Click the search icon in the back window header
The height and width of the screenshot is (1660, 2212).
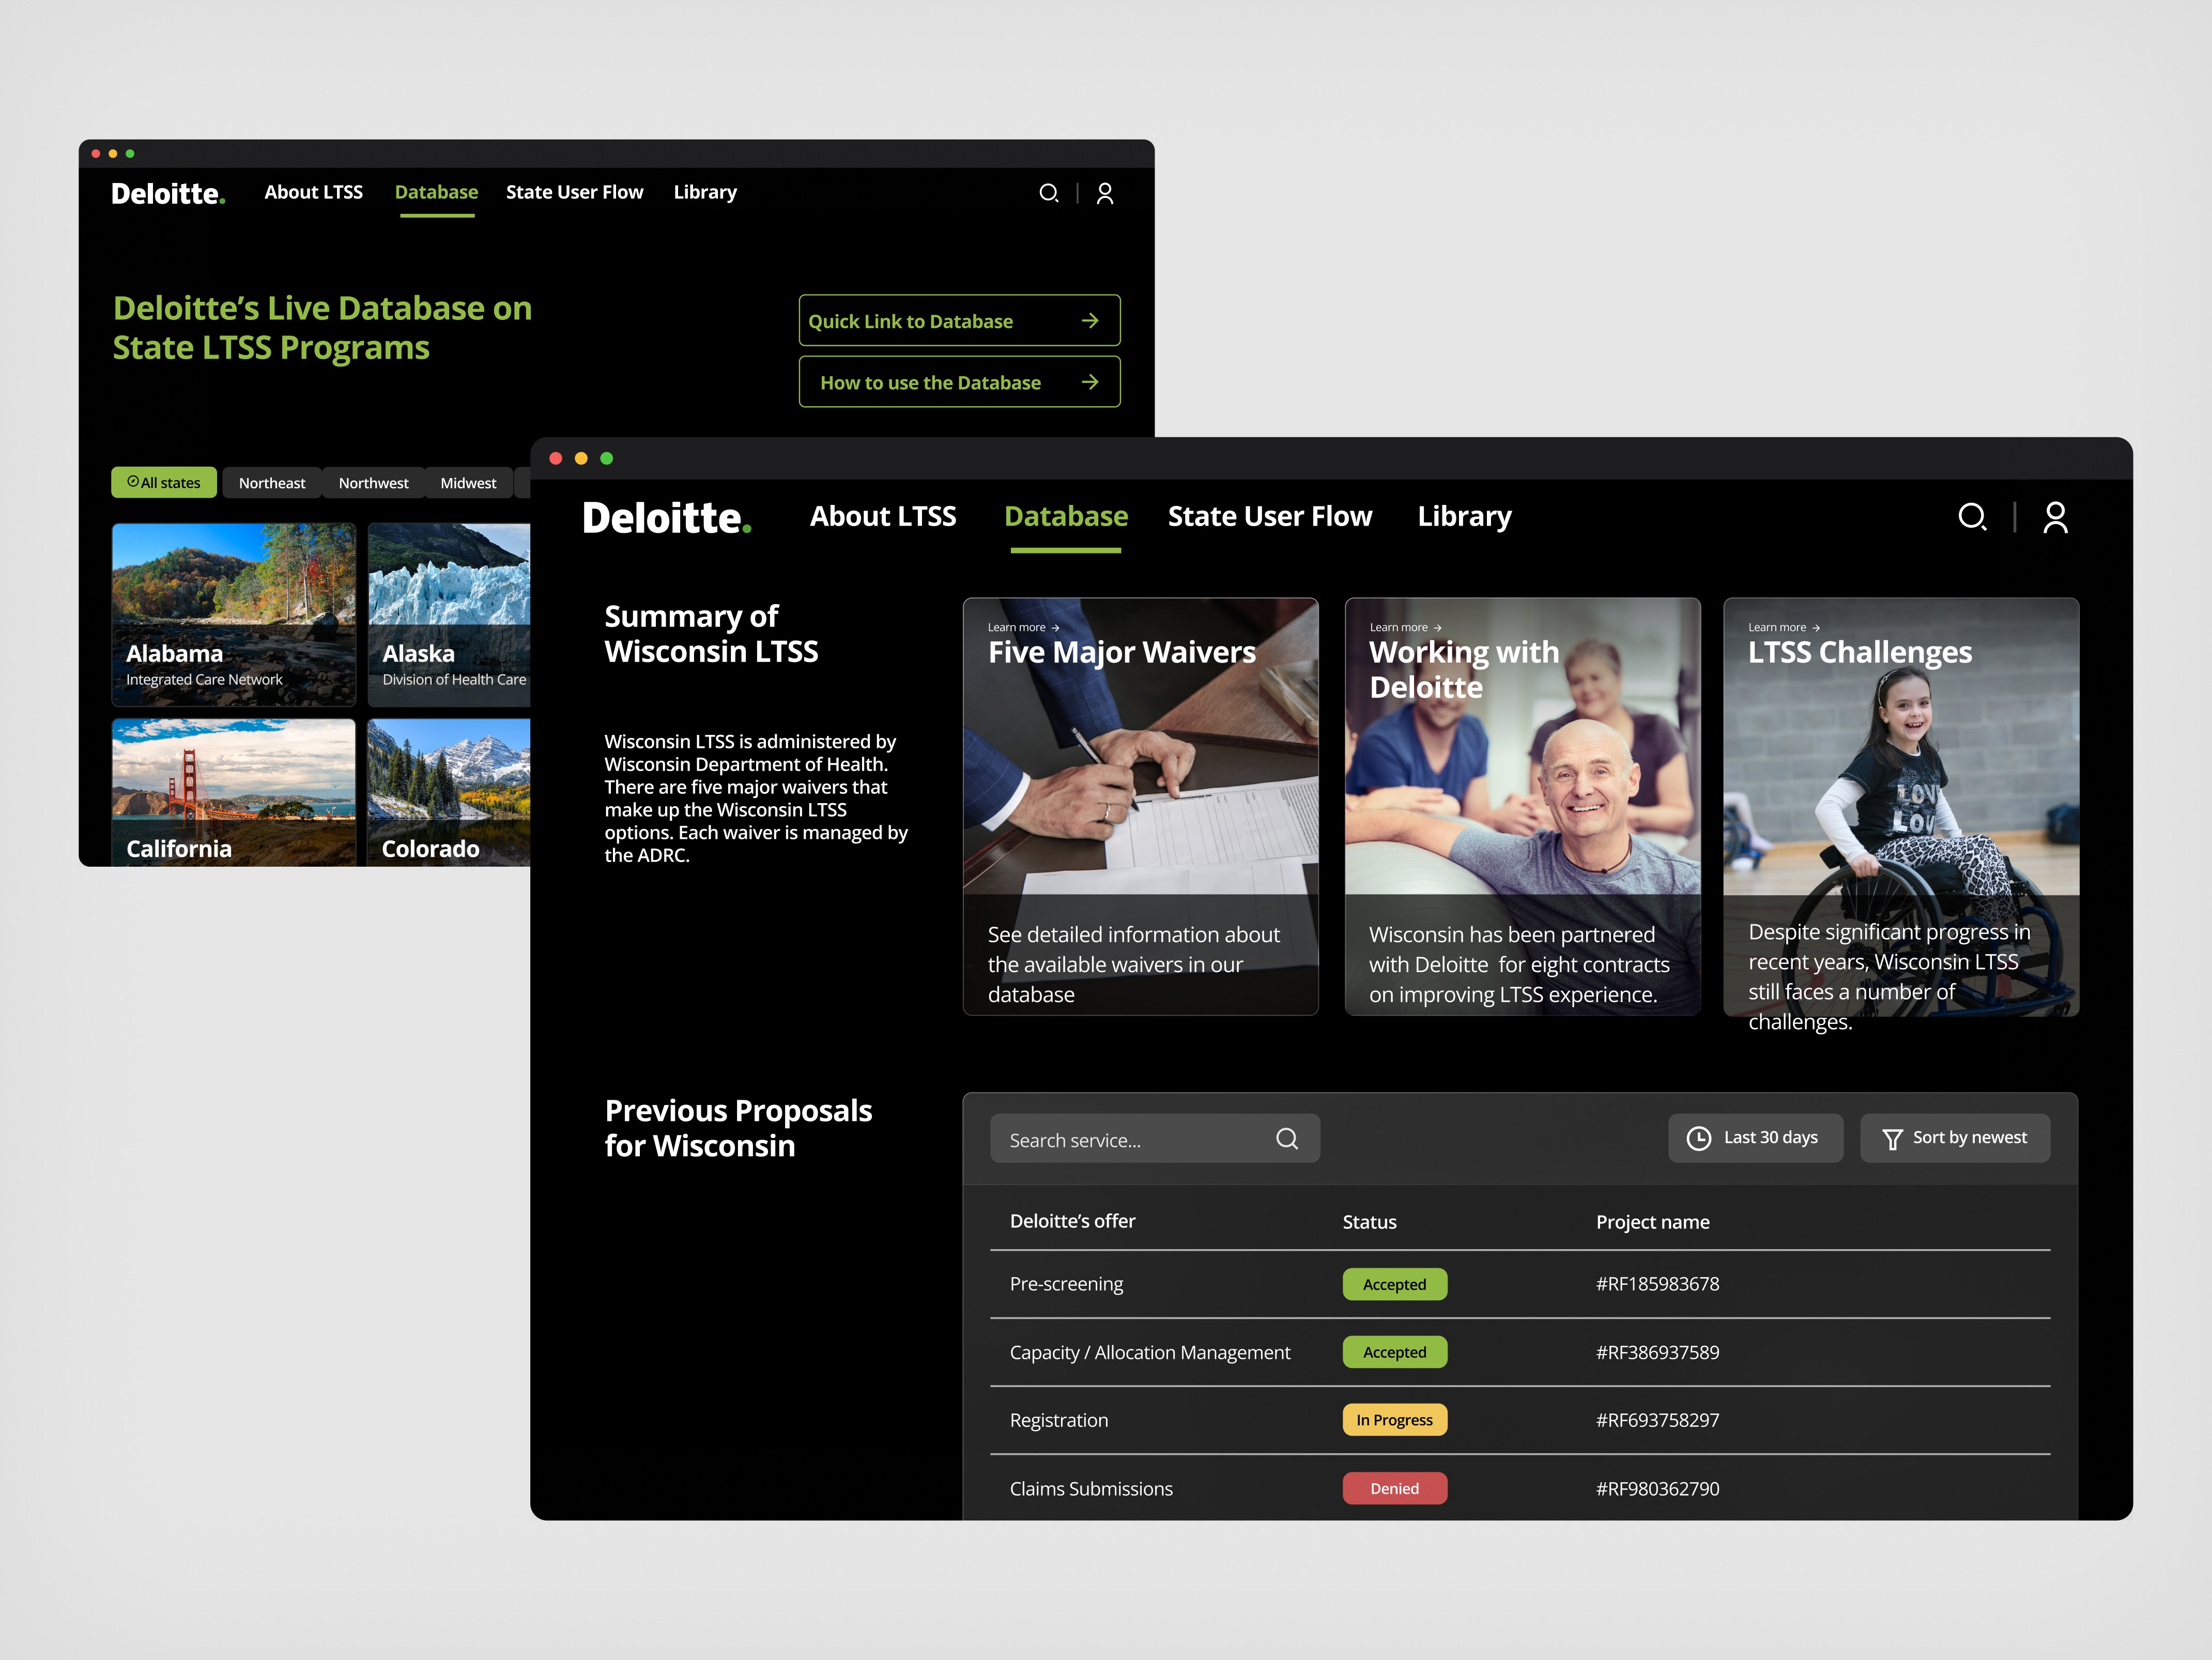(1048, 193)
